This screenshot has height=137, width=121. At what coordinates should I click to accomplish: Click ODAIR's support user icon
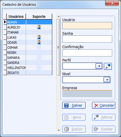click(x=39, y=42)
